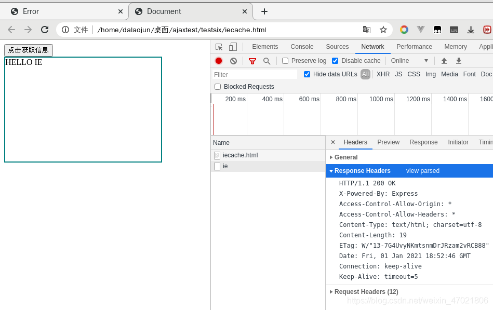Image resolution: width=493 pixels, height=310 pixels.
Task: Filter requests by Font
Action: [x=470, y=74]
